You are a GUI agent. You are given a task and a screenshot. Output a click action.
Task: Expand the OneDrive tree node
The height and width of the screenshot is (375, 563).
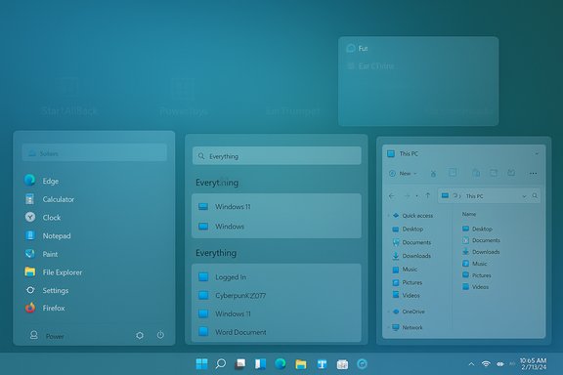point(388,312)
